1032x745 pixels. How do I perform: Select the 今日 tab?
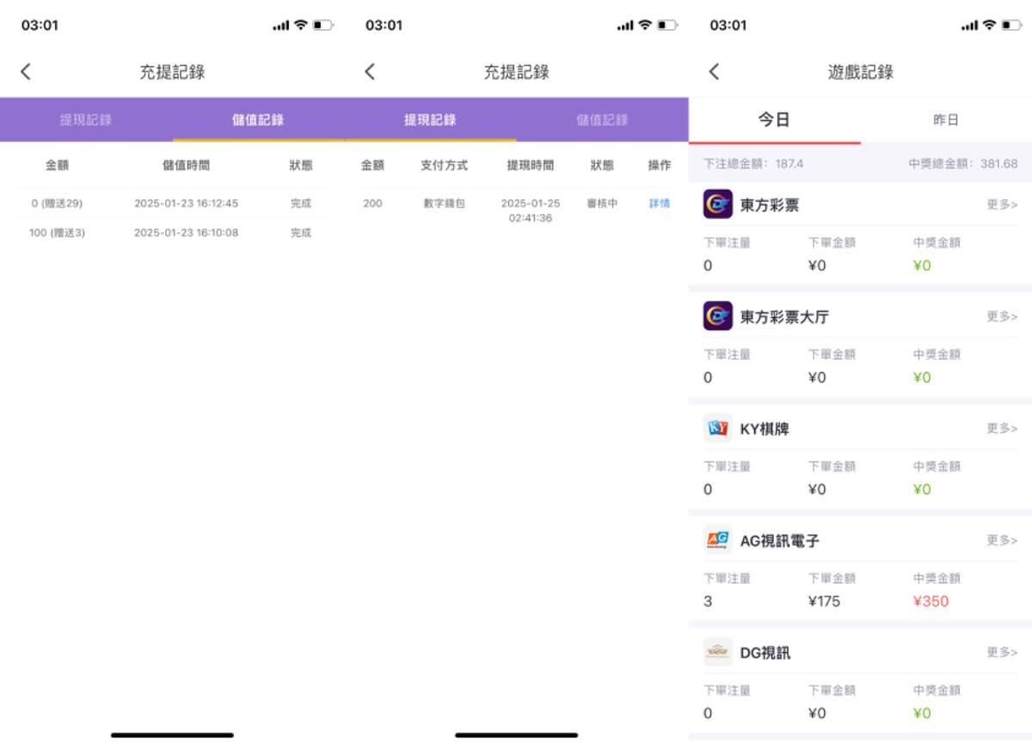click(x=774, y=120)
